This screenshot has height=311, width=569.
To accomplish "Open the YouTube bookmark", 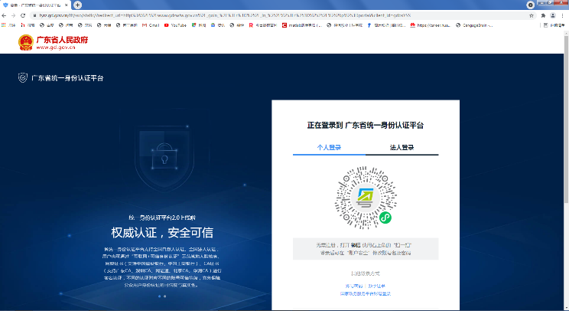I will click(175, 25).
